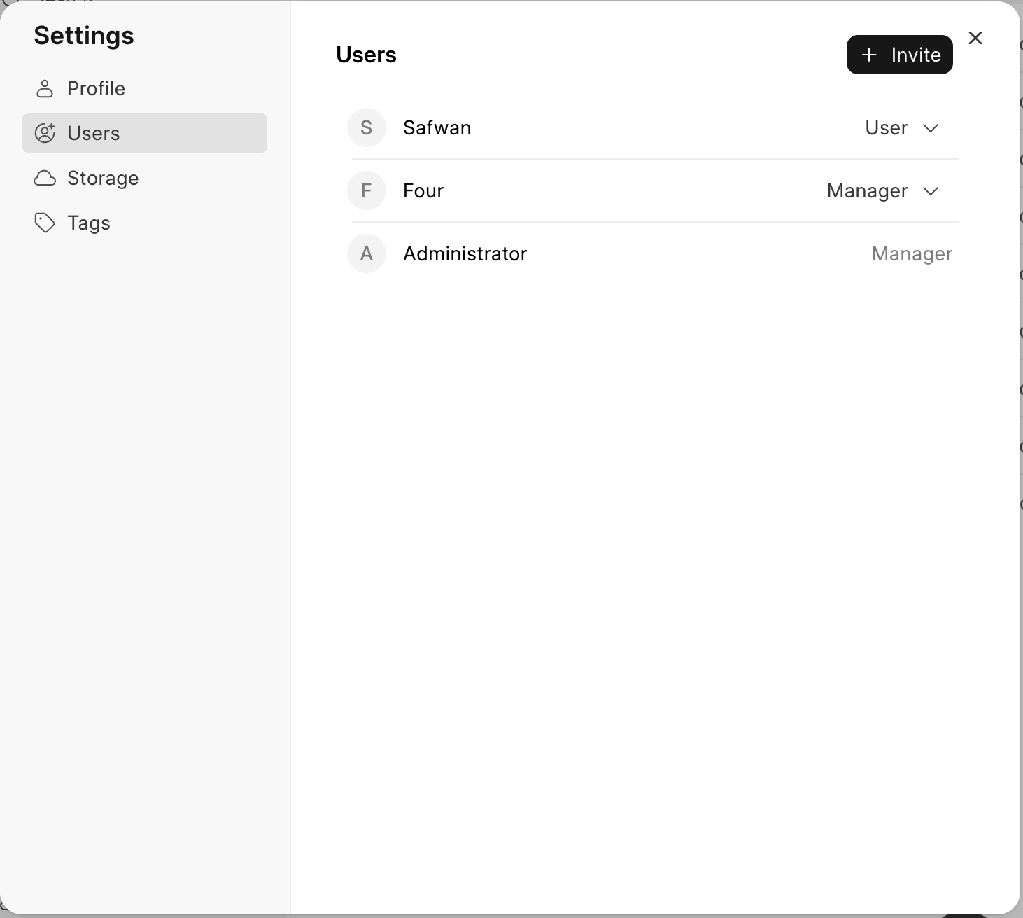Invite a new user
The height and width of the screenshot is (918, 1023).
tap(900, 55)
